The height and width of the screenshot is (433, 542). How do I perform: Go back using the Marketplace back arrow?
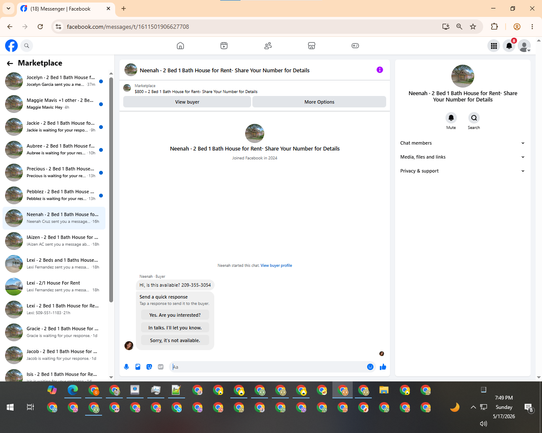pos(10,63)
